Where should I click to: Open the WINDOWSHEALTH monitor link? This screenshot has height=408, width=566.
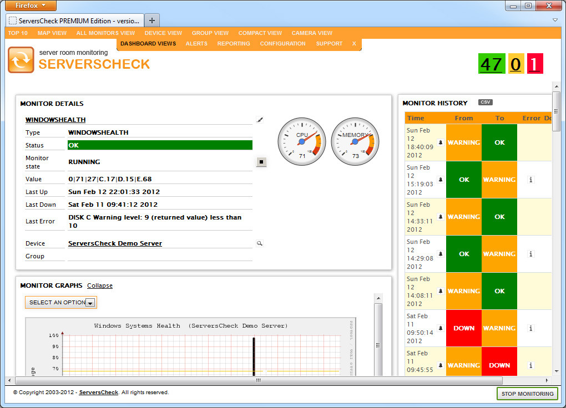pos(55,120)
